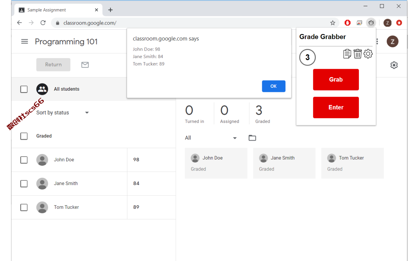Screen dimensions: 418x261
Task: Go back with the browser back arrow
Action: point(20,23)
